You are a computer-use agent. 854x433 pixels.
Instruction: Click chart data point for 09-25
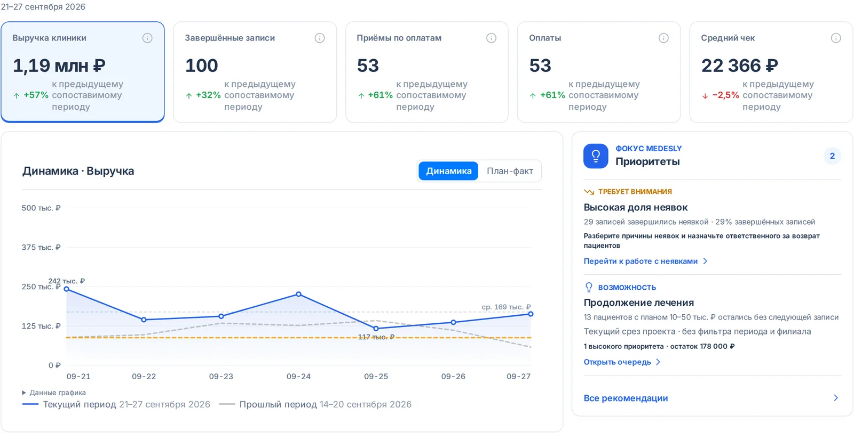pyautogui.click(x=376, y=329)
